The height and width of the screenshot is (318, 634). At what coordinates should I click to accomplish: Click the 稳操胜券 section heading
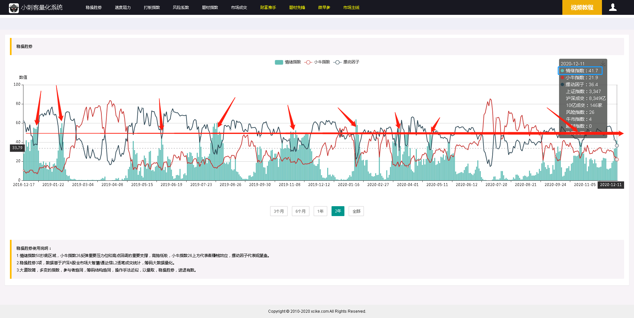coord(24,47)
